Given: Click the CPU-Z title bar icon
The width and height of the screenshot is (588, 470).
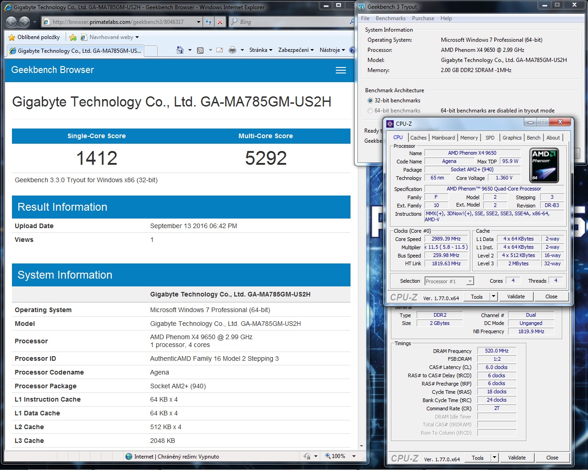Looking at the screenshot, I should click(x=390, y=123).
